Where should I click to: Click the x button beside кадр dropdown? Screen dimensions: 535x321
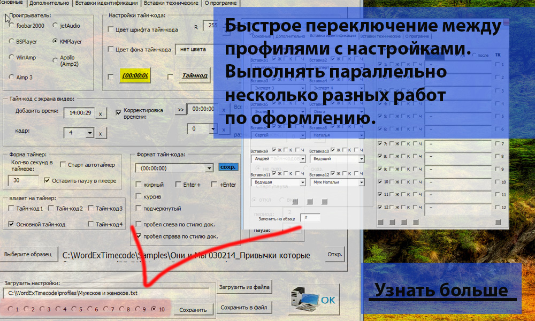tap(101, 133)
